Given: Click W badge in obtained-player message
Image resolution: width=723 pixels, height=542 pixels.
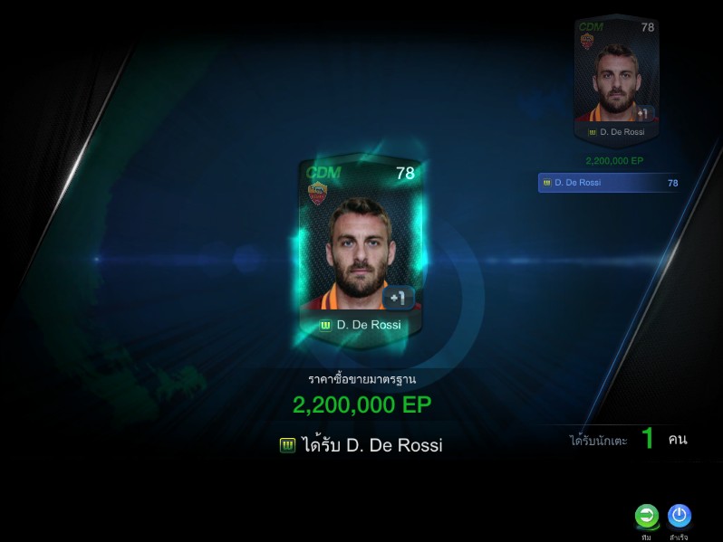Looking at the screenshot, I should [x=287, y=445].
